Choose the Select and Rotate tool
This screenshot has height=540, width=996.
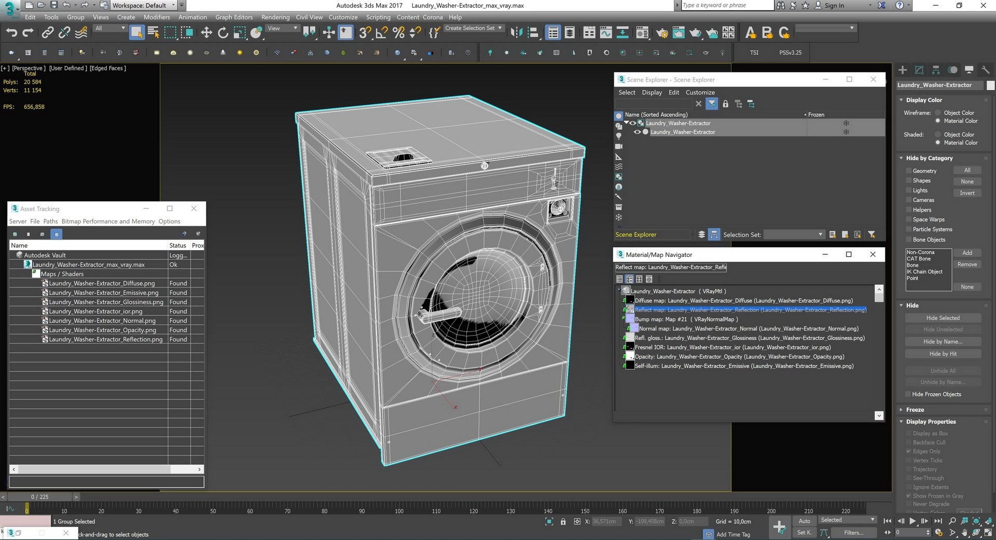223,33
